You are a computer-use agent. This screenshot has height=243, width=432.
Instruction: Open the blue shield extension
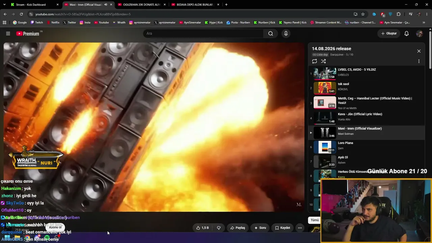point(390,14)
